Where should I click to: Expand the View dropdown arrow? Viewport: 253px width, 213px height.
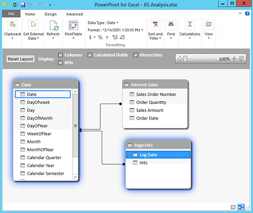(209, 38)
